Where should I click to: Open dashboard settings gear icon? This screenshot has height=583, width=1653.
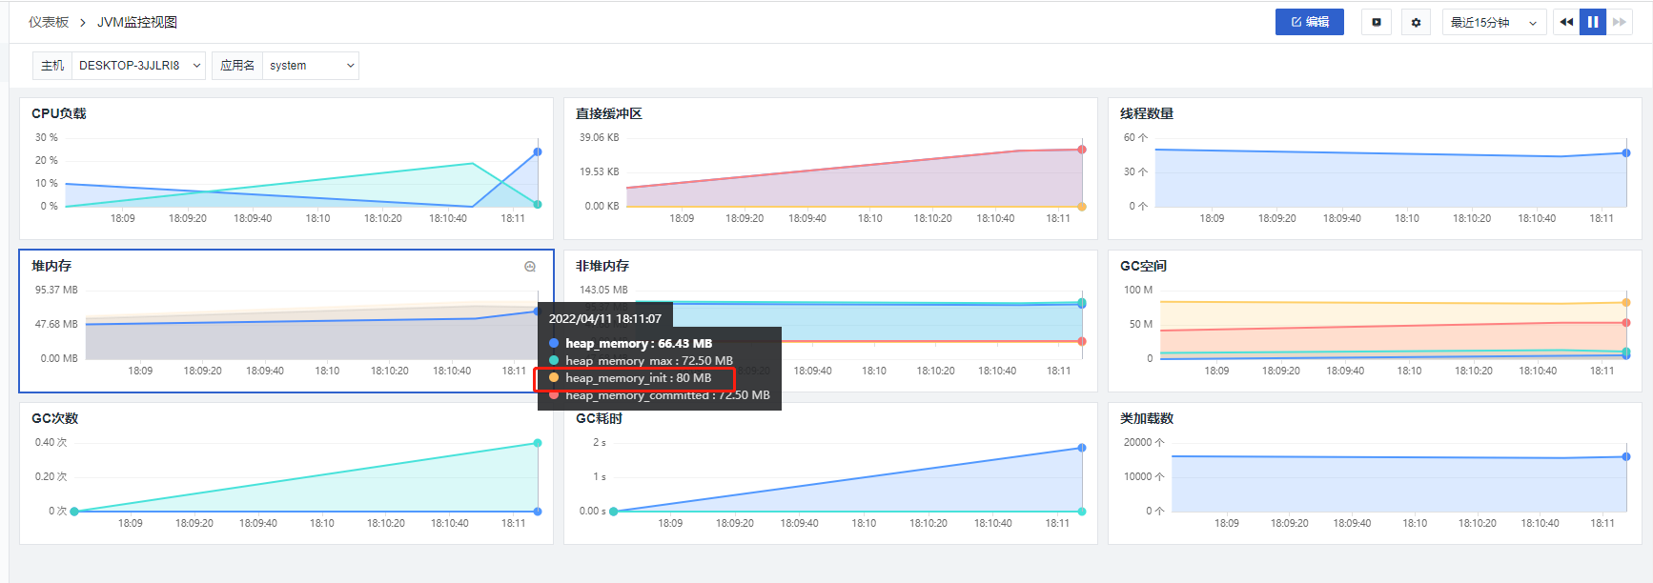[x=1416, y=22]
